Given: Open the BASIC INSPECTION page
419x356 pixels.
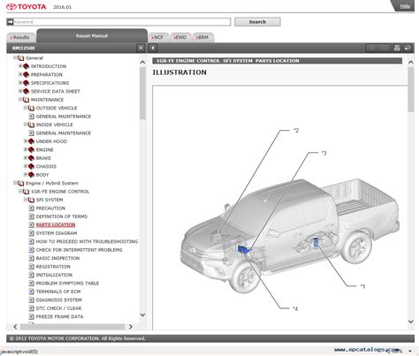Looking at the screenshot, I should pos(57,258).
